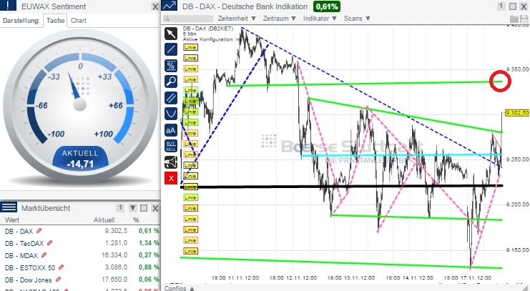Select the DB - DAX row
The image size is (530, 291).
(x=80, y=231)
